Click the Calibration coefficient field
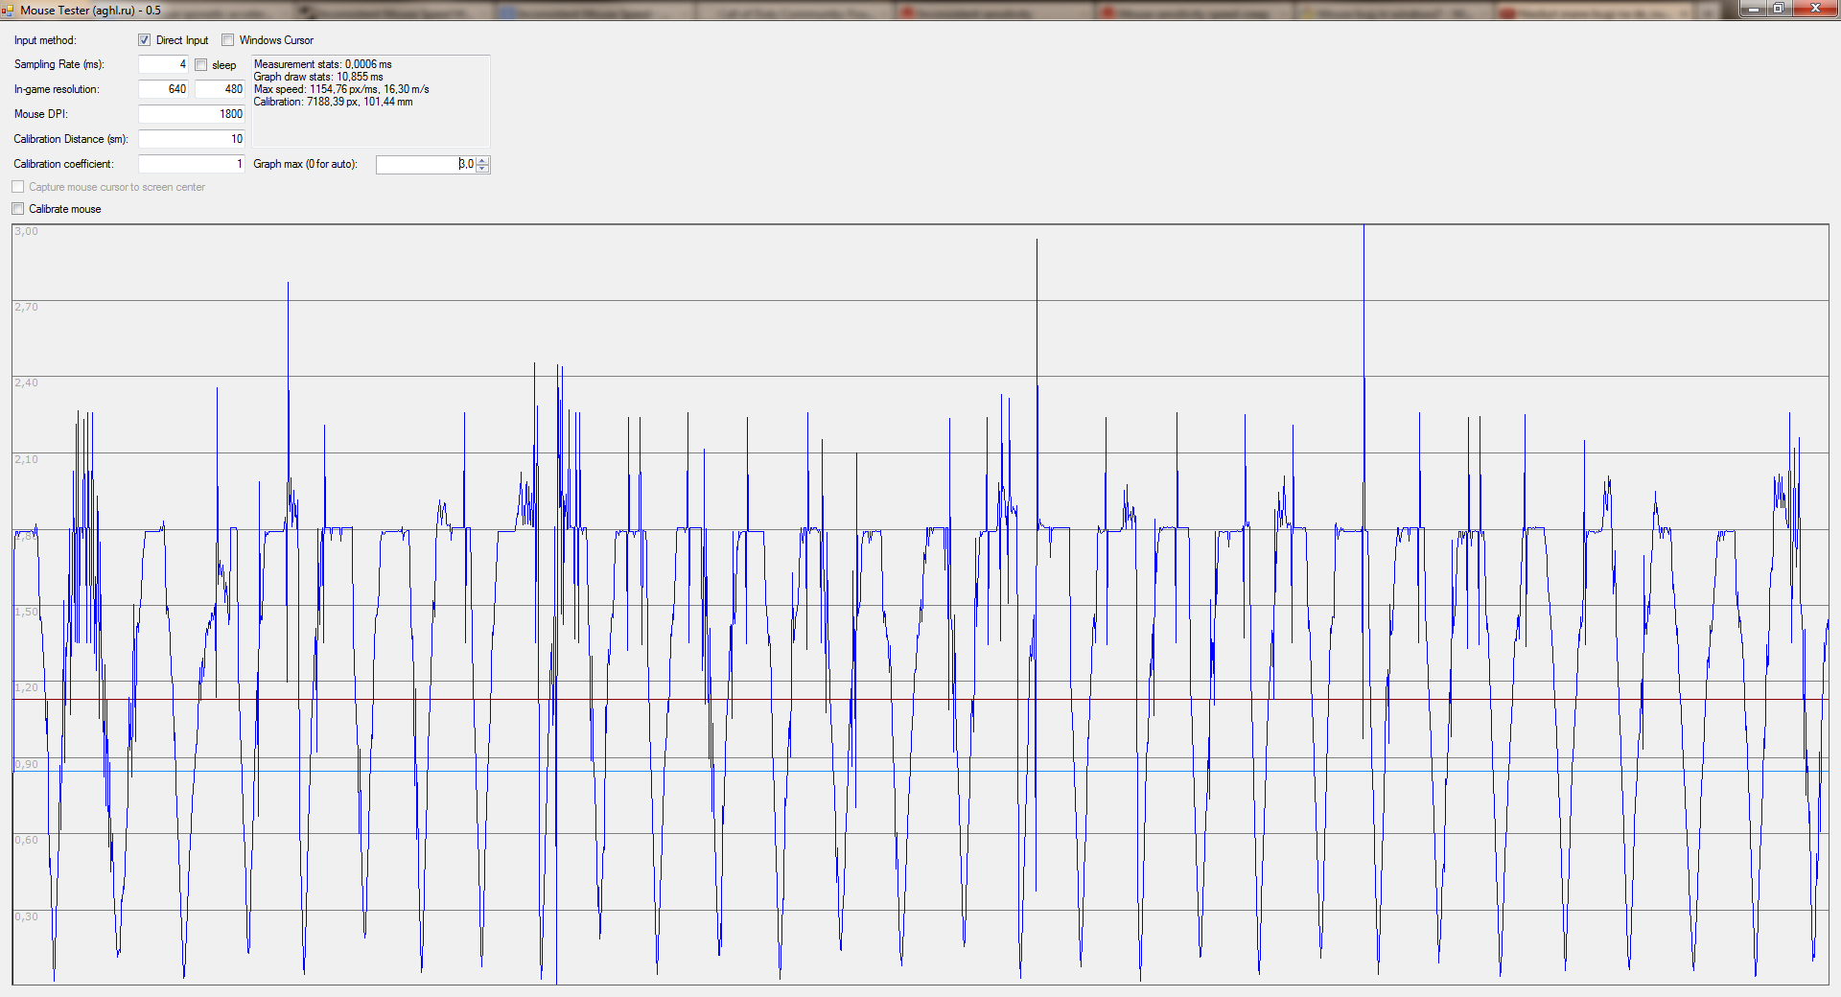Viewport: 1841px width, 997px height. (191, 164)
